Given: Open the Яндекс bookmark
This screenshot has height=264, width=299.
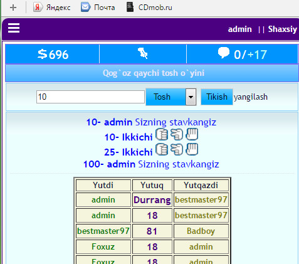Looking at the screenshot, I should tap(52, 8).
